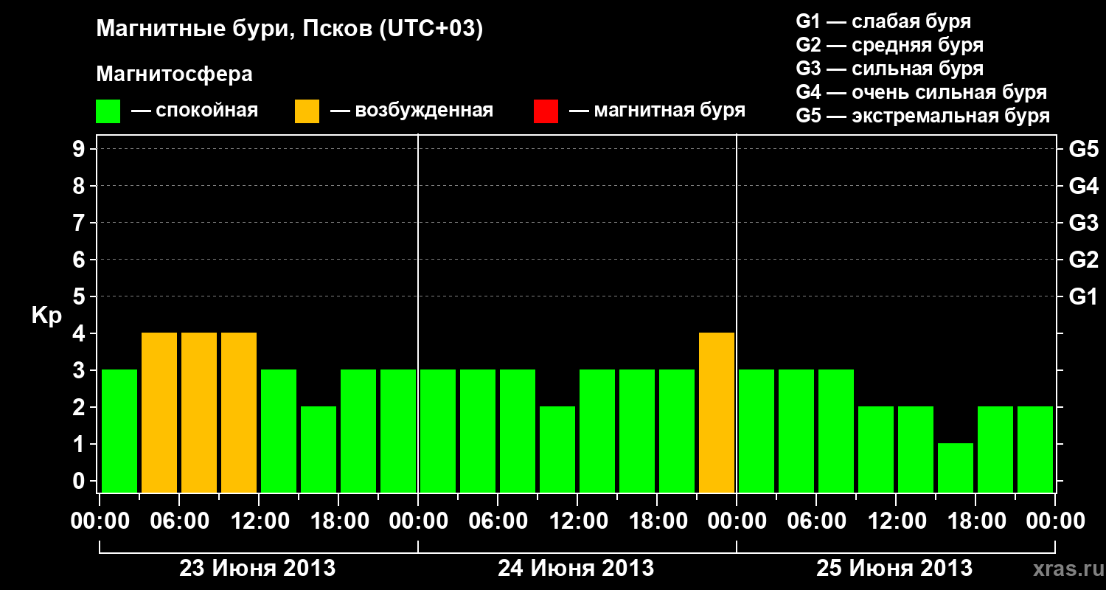
Task: Click the 'G1 — слабая буря' legend line
Action: (x=883, y=21)
